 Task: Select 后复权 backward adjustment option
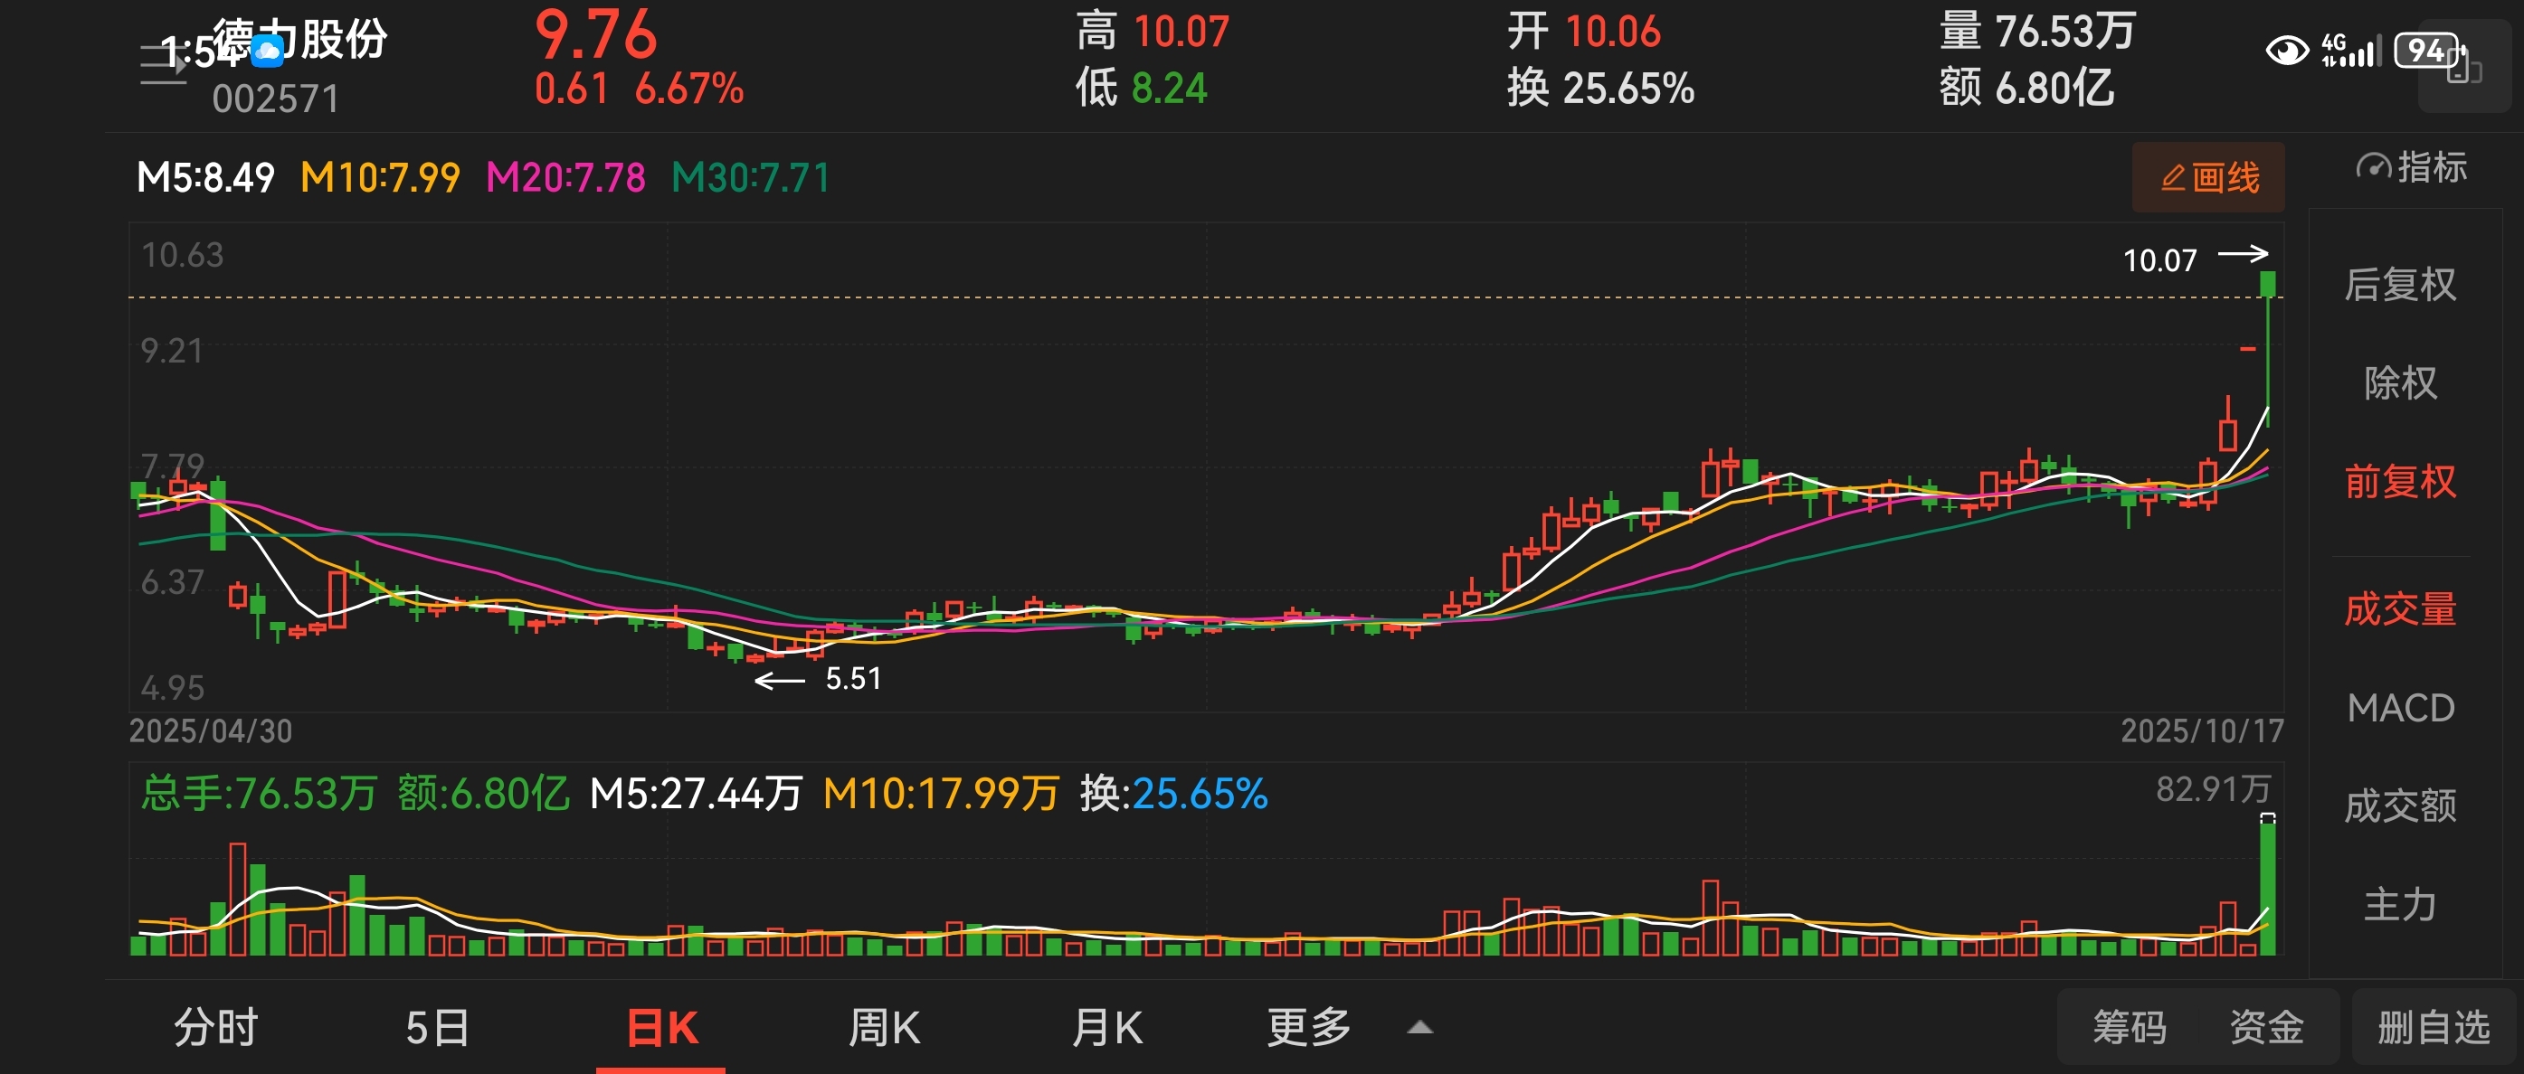(x=2399, y=285)
